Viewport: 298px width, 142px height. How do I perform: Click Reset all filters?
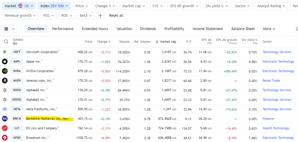tap(116, 15)
